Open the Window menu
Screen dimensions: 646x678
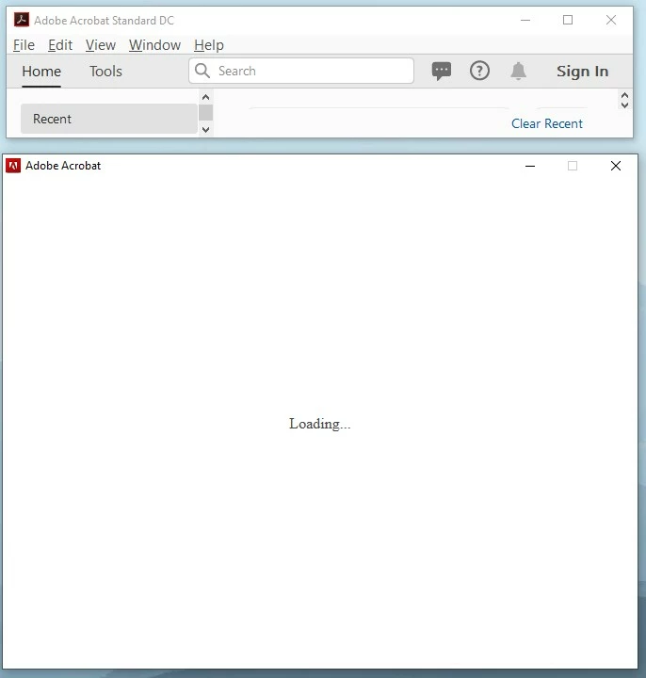(154, 45)
